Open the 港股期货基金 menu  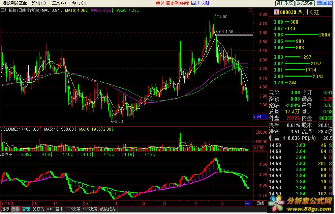(x=14, y=3)
